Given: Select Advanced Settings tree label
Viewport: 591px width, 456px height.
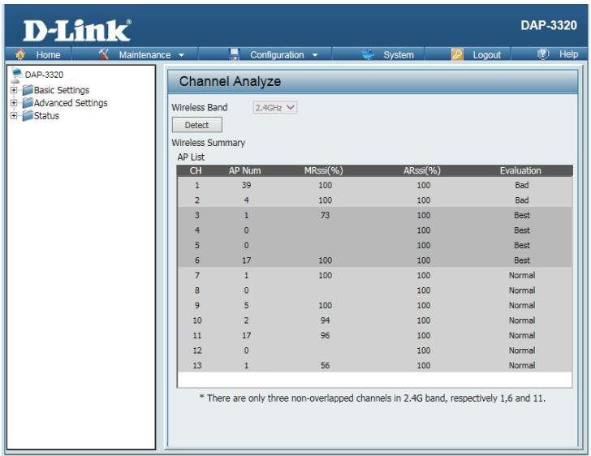Looking at the screenshot, I should (x=71, y=103).
